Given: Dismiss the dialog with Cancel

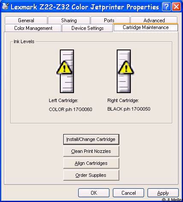Looking at the screenshot, I should pos(128,193).
